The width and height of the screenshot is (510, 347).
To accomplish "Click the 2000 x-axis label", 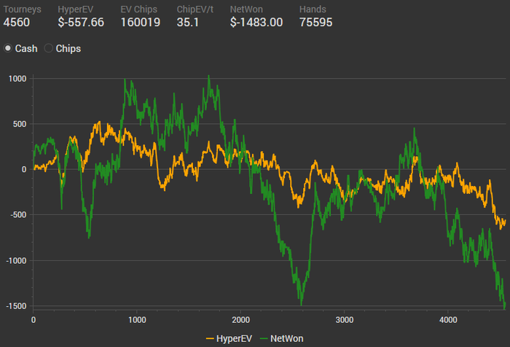I will coord(240,320).
